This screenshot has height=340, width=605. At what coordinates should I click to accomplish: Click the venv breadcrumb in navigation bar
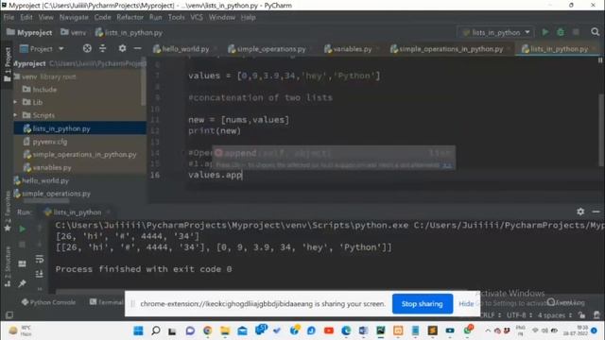tap(74, 33)
